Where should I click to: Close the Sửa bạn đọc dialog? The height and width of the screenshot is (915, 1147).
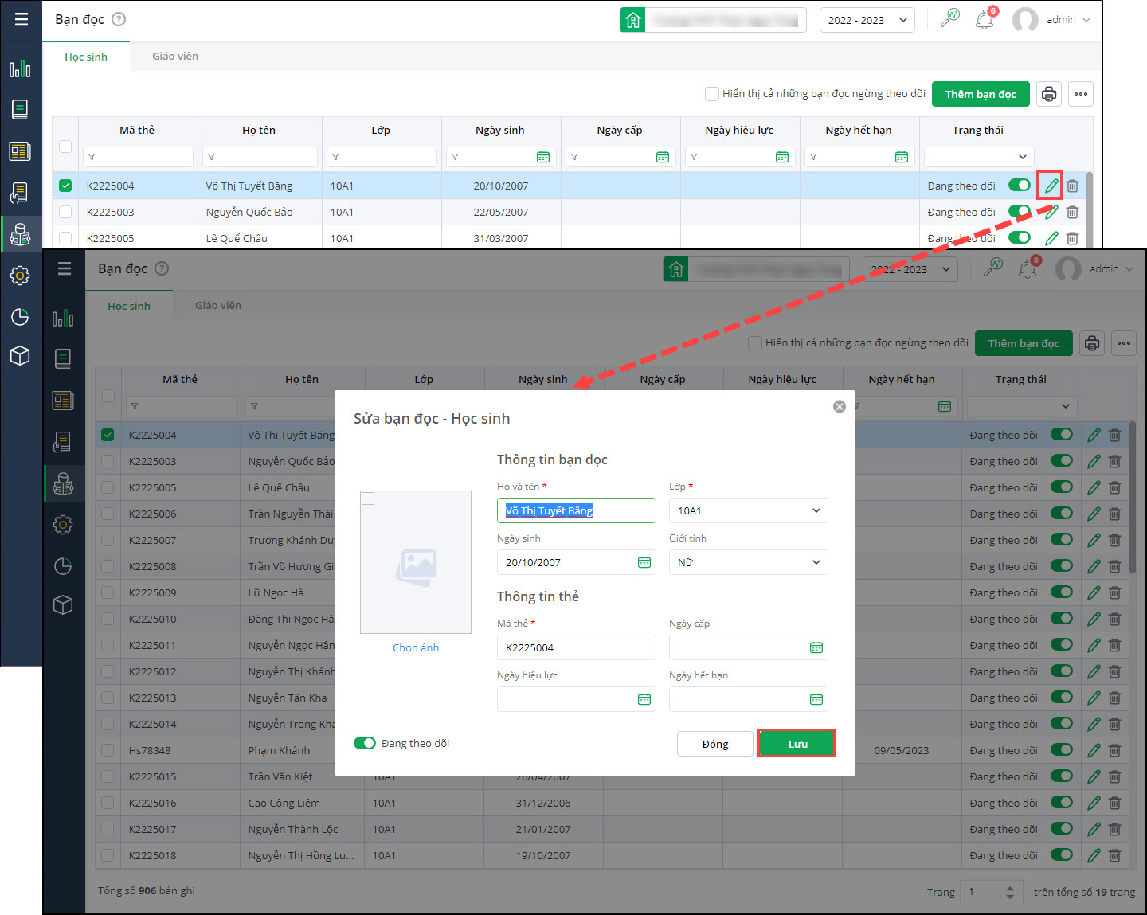click(840, 406)
